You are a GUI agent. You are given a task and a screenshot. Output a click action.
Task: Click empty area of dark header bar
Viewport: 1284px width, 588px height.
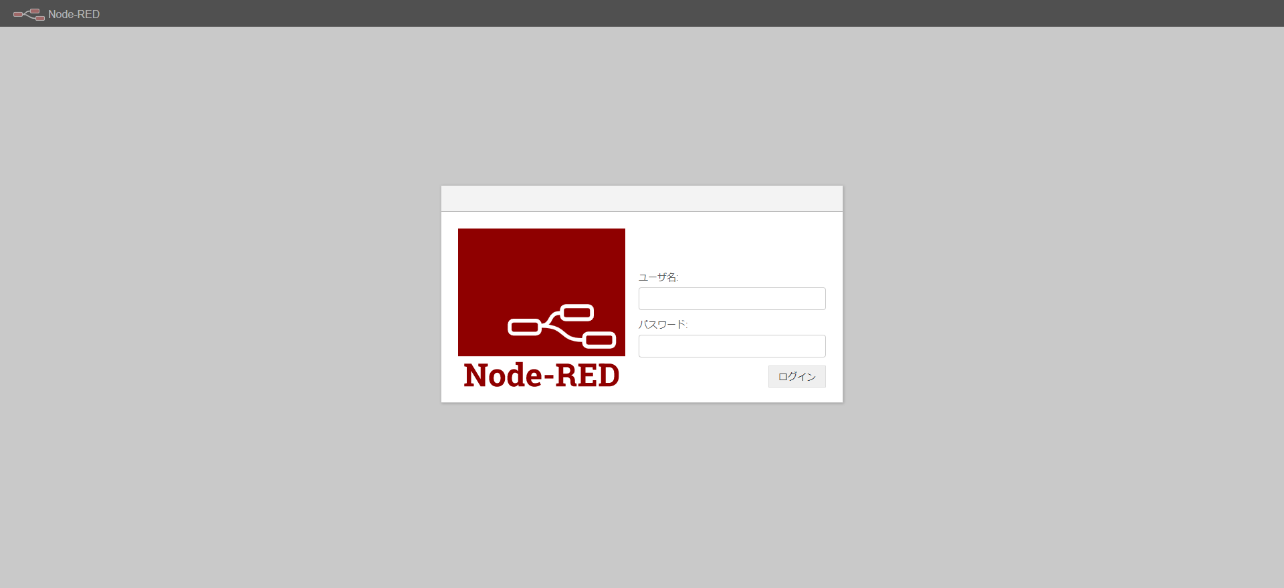tap(669, 13)
